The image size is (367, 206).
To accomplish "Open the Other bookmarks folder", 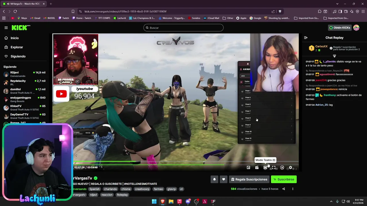I will (228, 18).
